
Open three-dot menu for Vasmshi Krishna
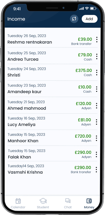click(96, 170)
